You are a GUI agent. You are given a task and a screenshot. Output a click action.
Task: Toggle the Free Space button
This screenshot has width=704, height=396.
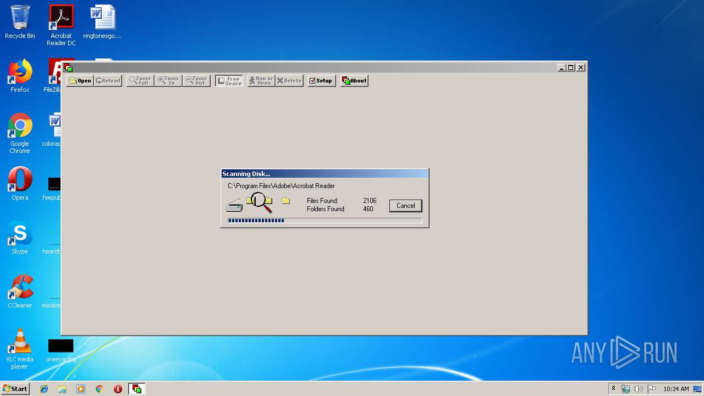[229, 81]
